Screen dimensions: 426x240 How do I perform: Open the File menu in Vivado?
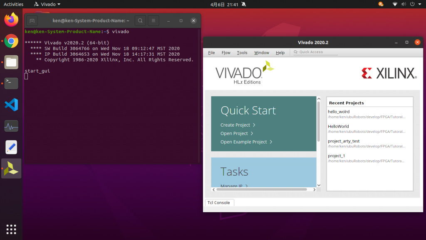coord(211,53)
